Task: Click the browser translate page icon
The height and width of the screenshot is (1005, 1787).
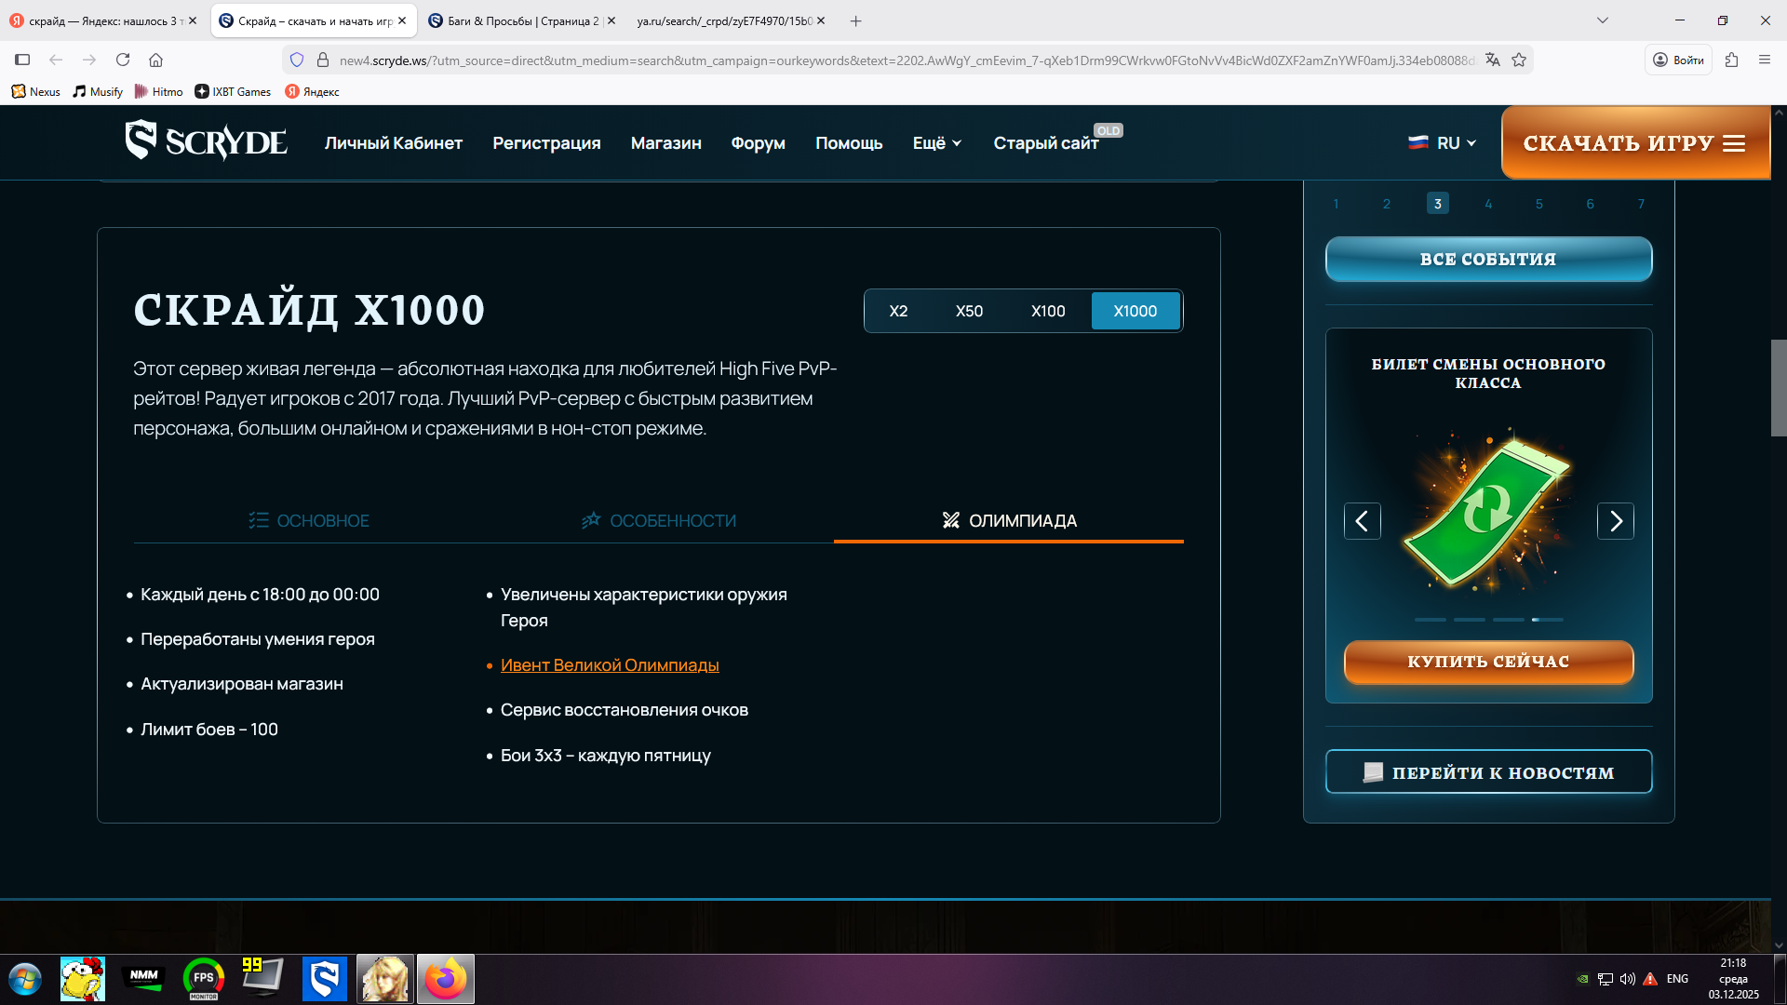Action: point(1493,60)
